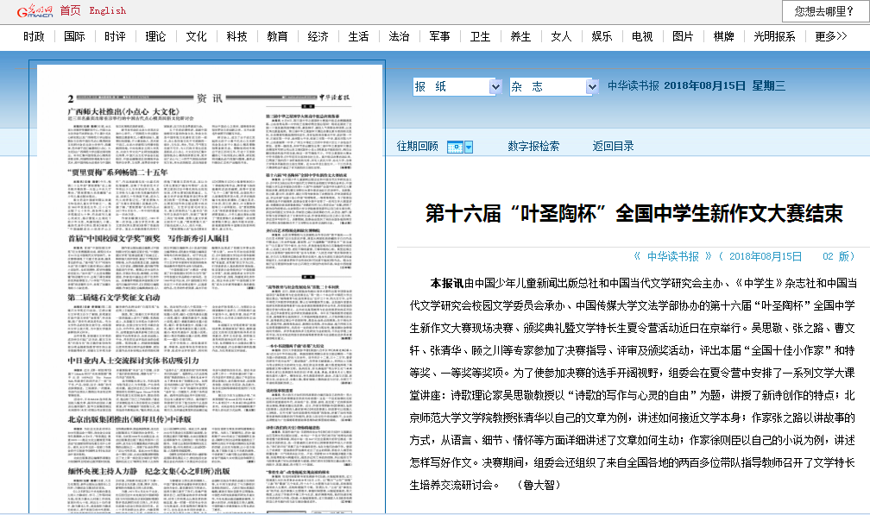Visit the 养生 channel
The height and width of the screenshot is (515, 870).
[x=520, y=36]
